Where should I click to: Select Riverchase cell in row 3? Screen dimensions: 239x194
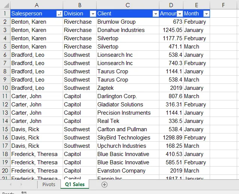point(80,30)
